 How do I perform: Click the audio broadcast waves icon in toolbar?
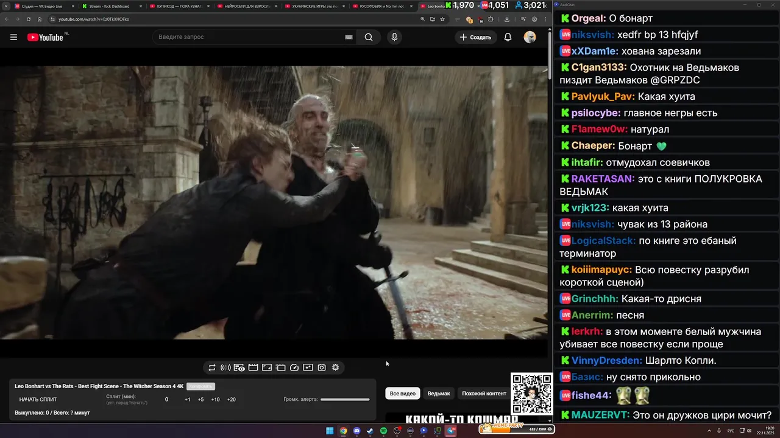[x=225, y=367]
